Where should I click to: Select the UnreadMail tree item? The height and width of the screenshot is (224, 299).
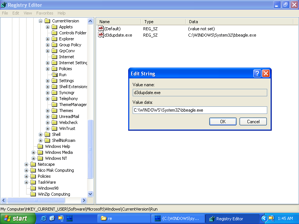pos(69,116)
